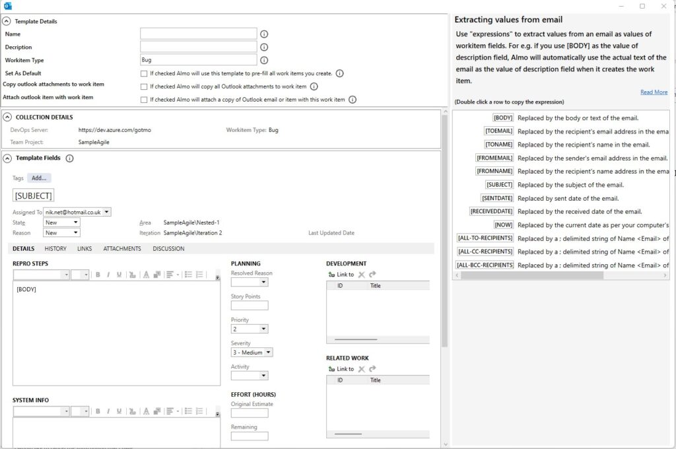The width and height of the screenshot is (676, 449).
Task: Open the Read More link
Action: (x=654, y=92)
